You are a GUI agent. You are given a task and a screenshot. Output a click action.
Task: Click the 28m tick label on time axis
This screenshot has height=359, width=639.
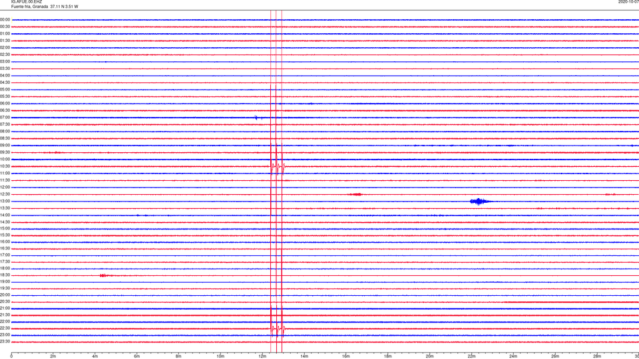[x=597, y=356]
